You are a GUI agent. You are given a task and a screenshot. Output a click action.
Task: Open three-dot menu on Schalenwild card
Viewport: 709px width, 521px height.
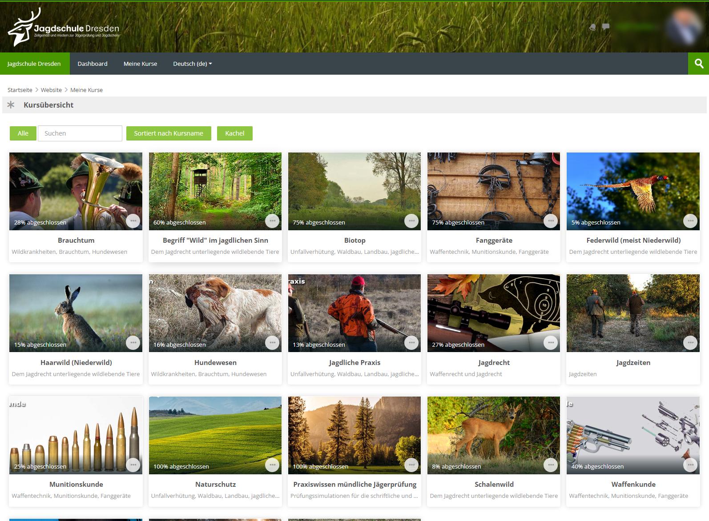[x=551, y=465]
